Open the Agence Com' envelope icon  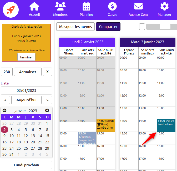[x=138, y=6]
